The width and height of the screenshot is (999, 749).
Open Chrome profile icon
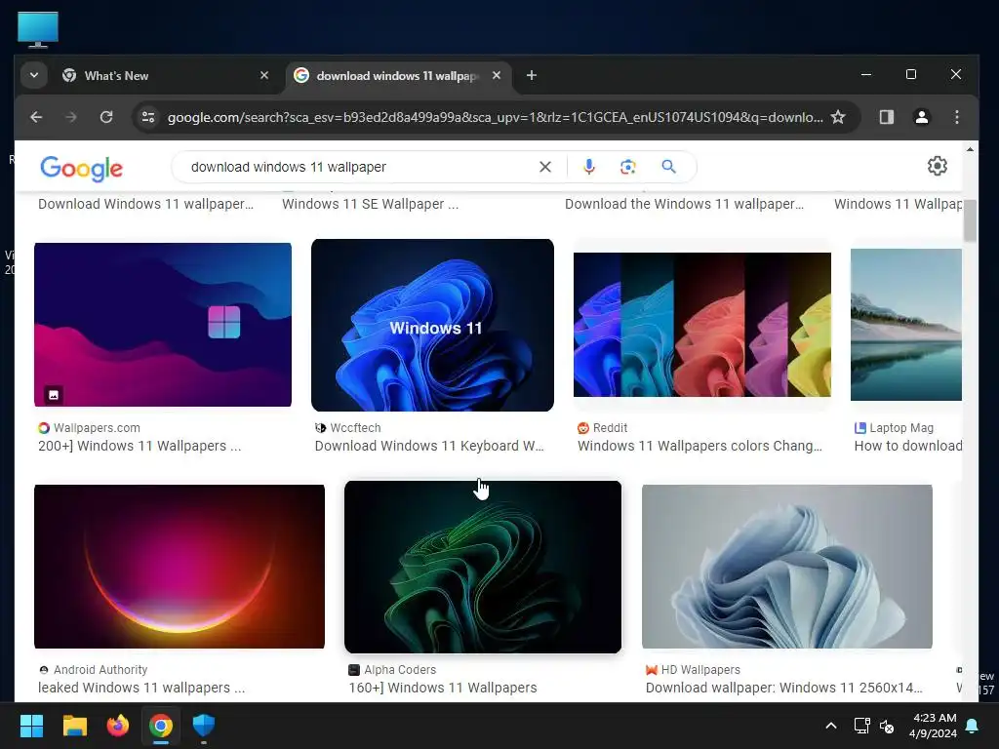tap(921, 117)
